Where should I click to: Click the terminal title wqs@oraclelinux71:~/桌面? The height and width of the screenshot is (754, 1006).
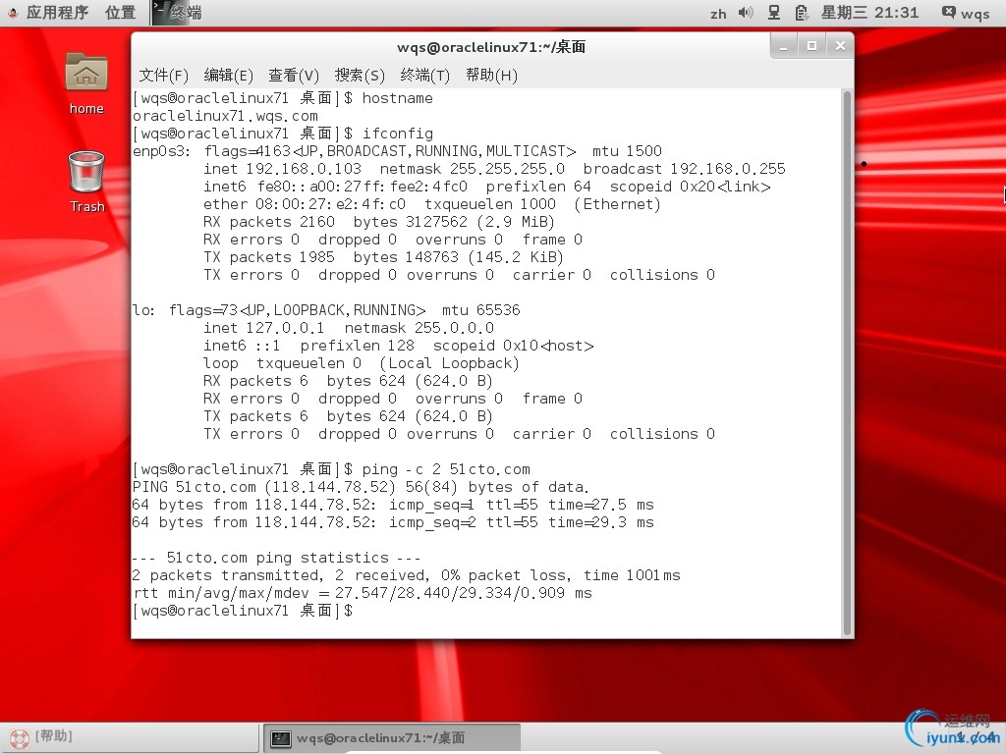[491, 47]
